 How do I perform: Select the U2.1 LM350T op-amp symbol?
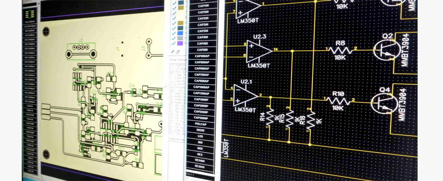(x=245, y=97)
